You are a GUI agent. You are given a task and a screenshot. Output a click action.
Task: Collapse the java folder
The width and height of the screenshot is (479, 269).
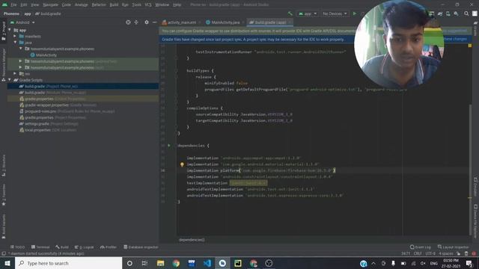coord(15,43)
